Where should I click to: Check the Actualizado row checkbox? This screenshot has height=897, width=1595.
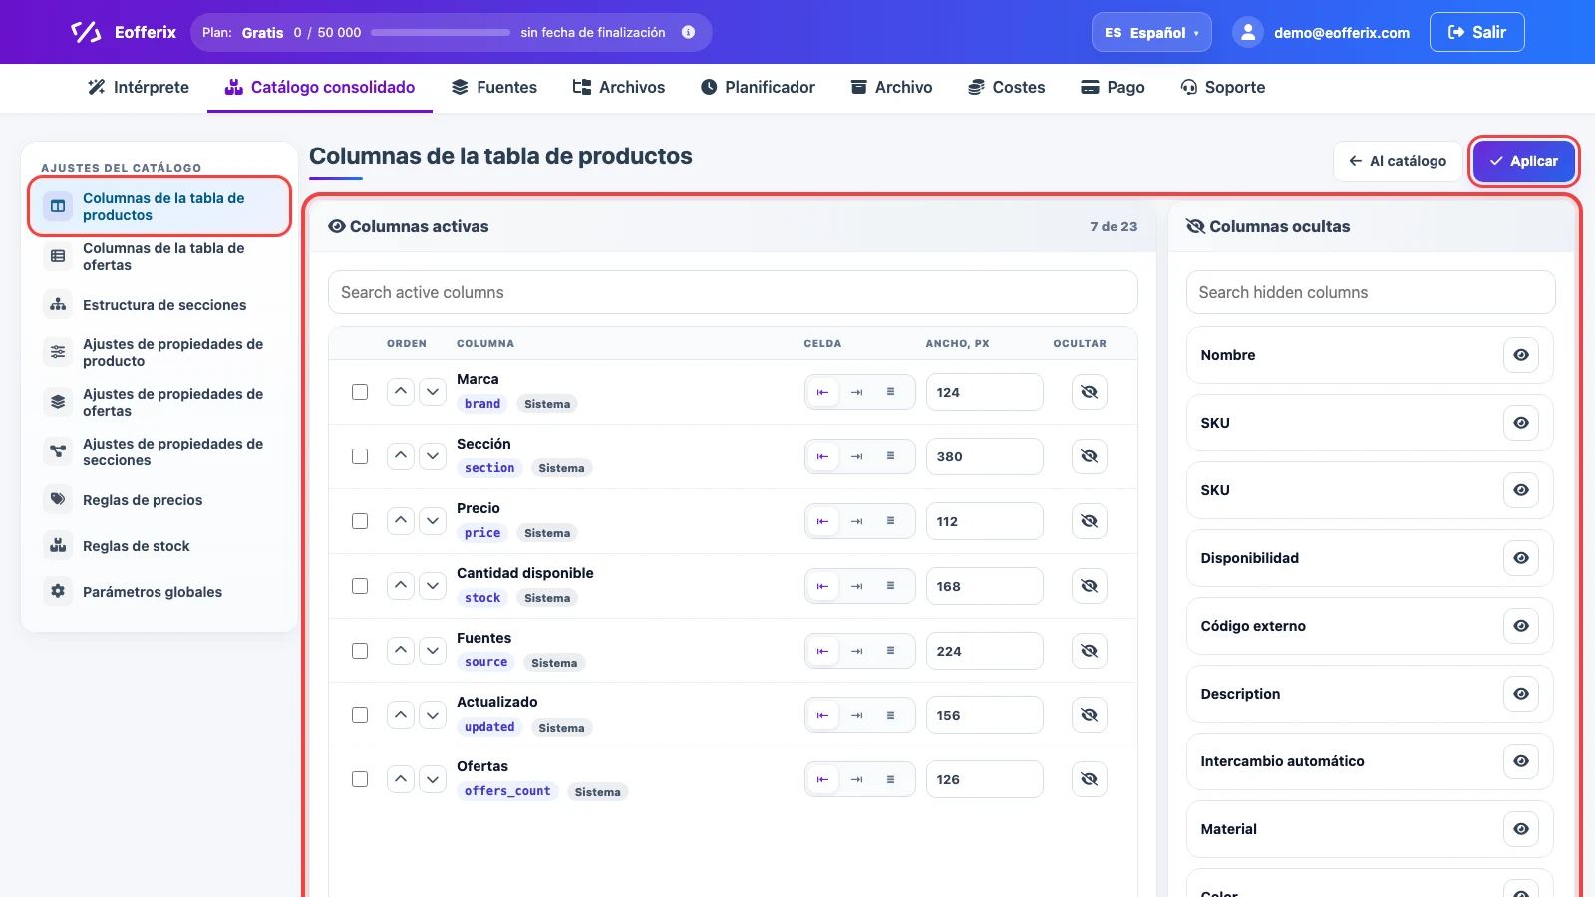(x=360, y=715)
